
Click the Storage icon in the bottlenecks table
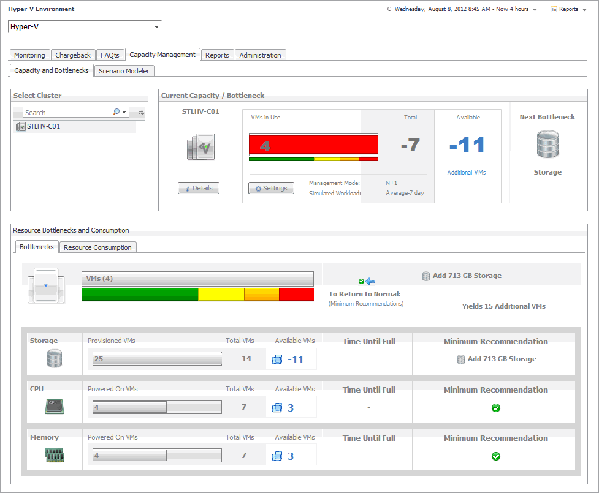[55, 358]
